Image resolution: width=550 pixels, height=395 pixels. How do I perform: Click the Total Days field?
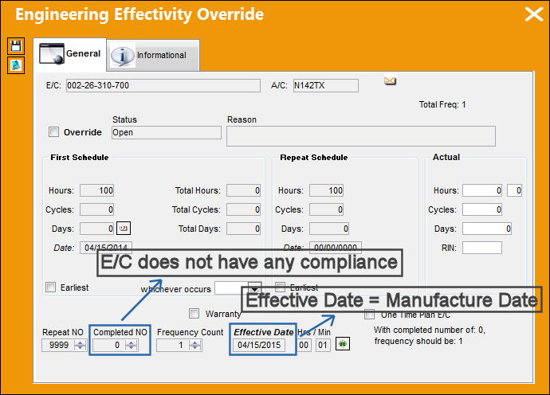[x=243, y=229]
